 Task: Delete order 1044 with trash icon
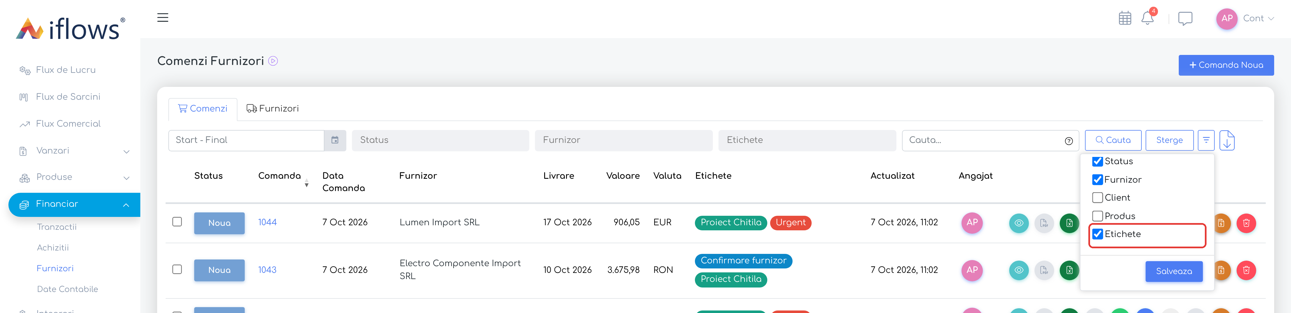coord(1246,223)
